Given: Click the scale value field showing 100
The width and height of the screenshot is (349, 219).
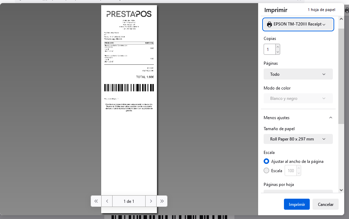Looking at the screenshot, I should point(291,171).
